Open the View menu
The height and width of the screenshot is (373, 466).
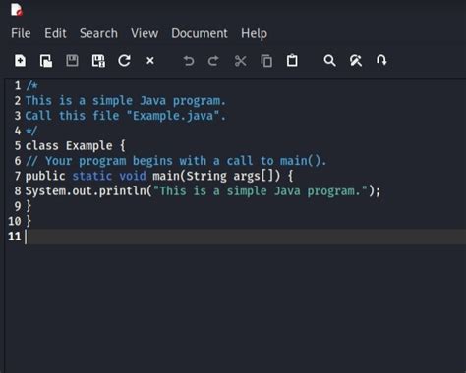click(x=145, y=33)
